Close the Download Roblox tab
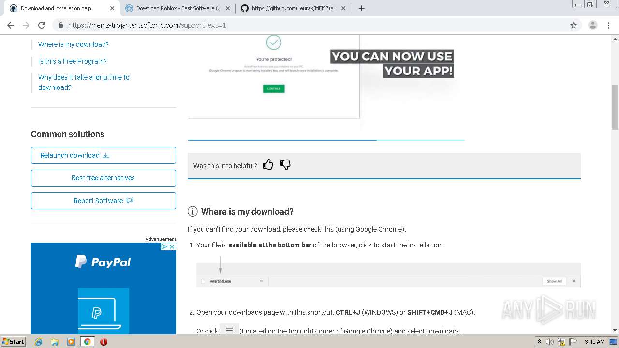This screenshot has width=619, height=348. [x=228, y=8]
